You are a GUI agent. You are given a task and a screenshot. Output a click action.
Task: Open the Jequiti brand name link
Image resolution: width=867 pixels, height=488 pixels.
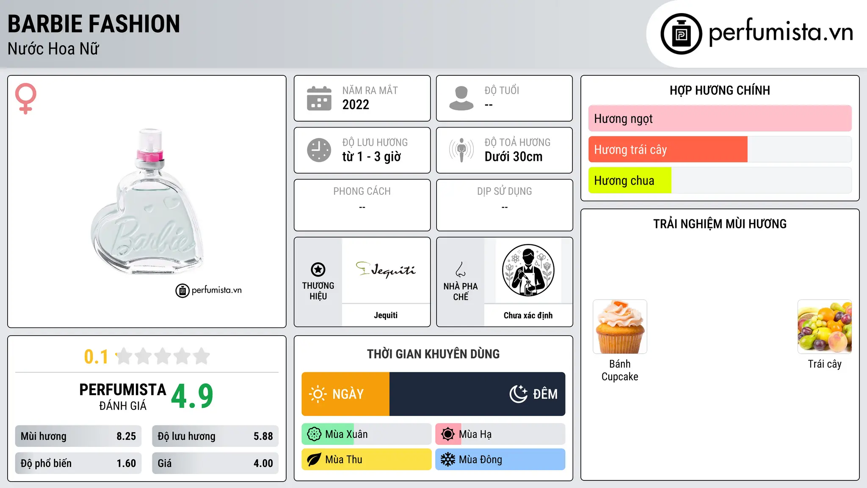pos(386,315)
